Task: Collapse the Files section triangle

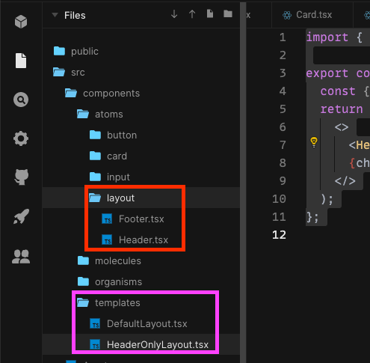Action: 55,15
